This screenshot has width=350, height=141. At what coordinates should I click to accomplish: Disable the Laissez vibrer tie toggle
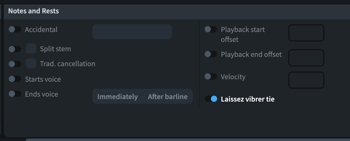[211, 99]
